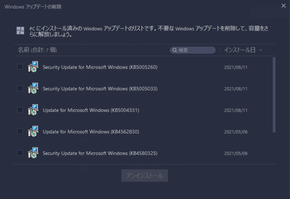Select row Security Update for Microsoft Windows (KB5005260)
The height and width of the screenshot is (199, 290).
tap(143, 67)
